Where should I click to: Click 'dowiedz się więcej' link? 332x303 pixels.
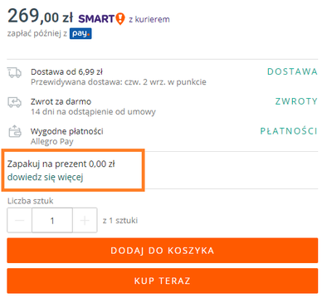[x=46, y=177]
